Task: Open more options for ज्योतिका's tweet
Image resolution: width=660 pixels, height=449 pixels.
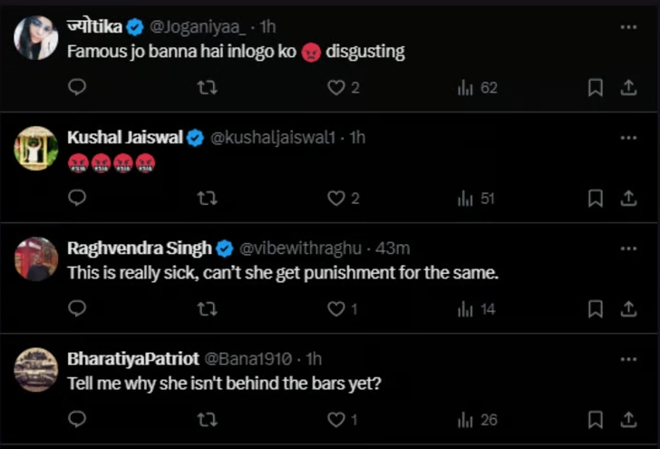Action: click(627, 27)
